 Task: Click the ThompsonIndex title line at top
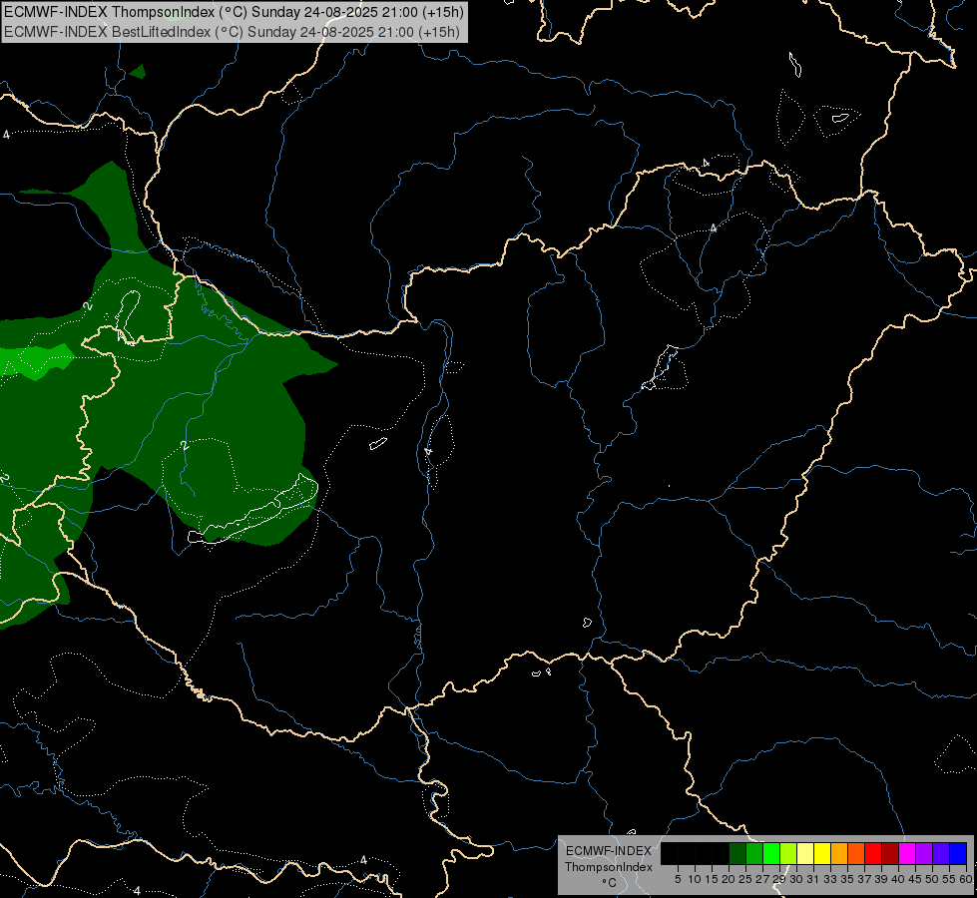pyautogui.click(x=234, y=11)
